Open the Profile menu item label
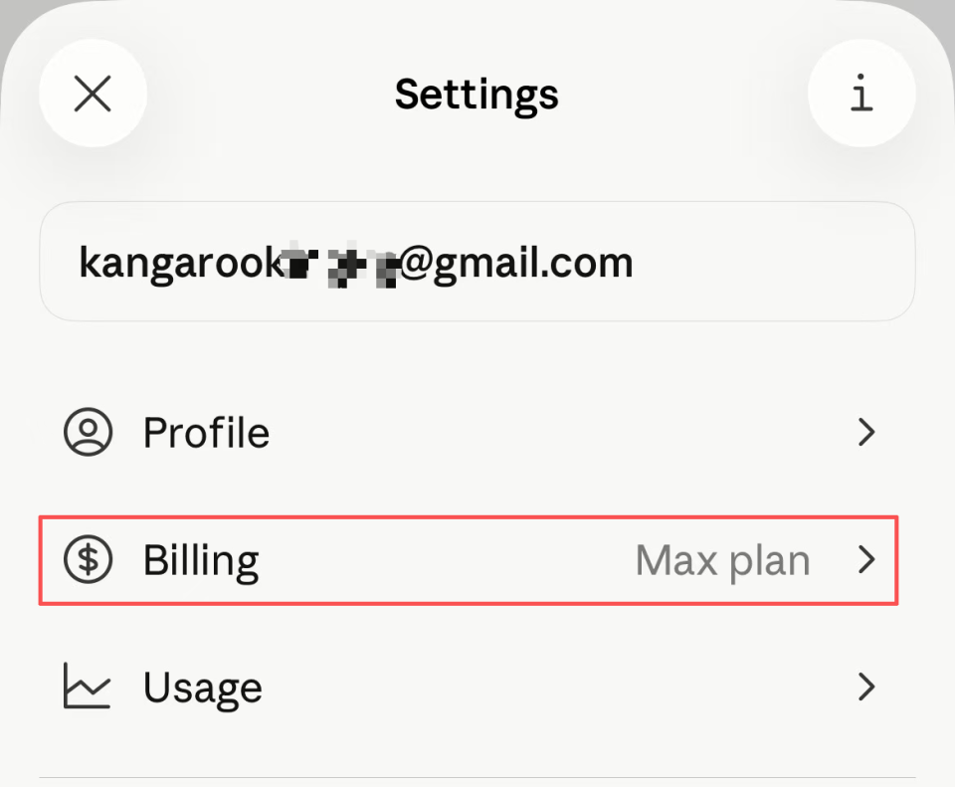This screenshot has width=955, height=787. click(206, 433)
